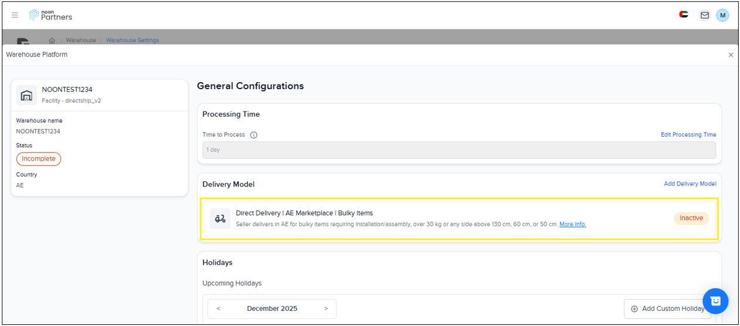The image size is (740, 326).
Task: Click the Time to Process field
Action: tap(459, 150)
